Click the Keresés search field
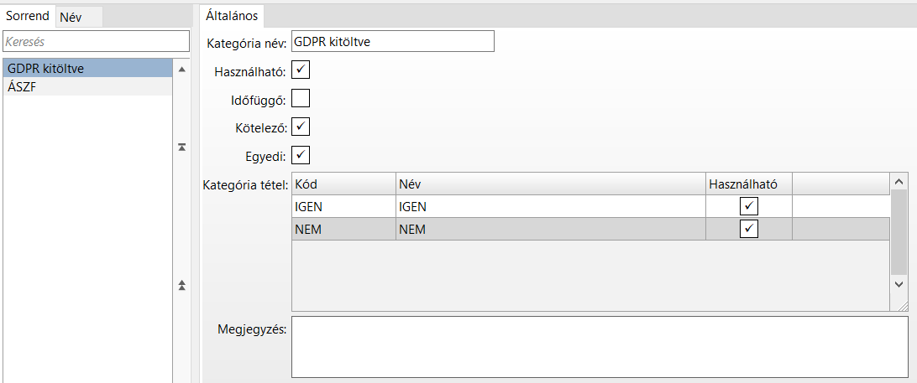This screenshot has height=383, width=917. [x=97, y=41]
